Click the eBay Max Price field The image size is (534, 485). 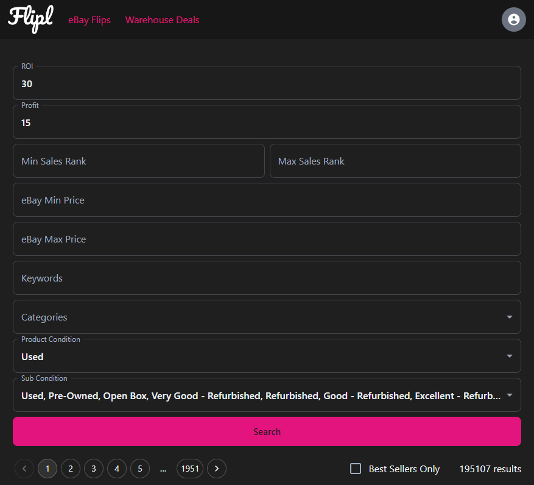(267, 239)
